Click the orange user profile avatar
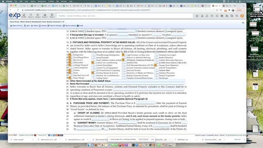The width and height of the screenshot is (263, 148). pyautogui.click(x=242, y=16)
